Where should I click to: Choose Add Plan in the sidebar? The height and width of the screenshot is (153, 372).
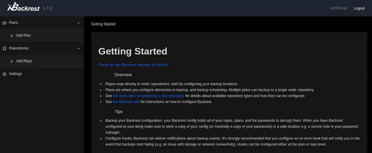(23, 35)
